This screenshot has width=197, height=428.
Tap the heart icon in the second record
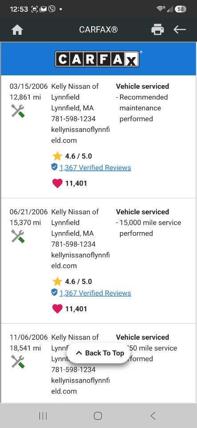57,309
